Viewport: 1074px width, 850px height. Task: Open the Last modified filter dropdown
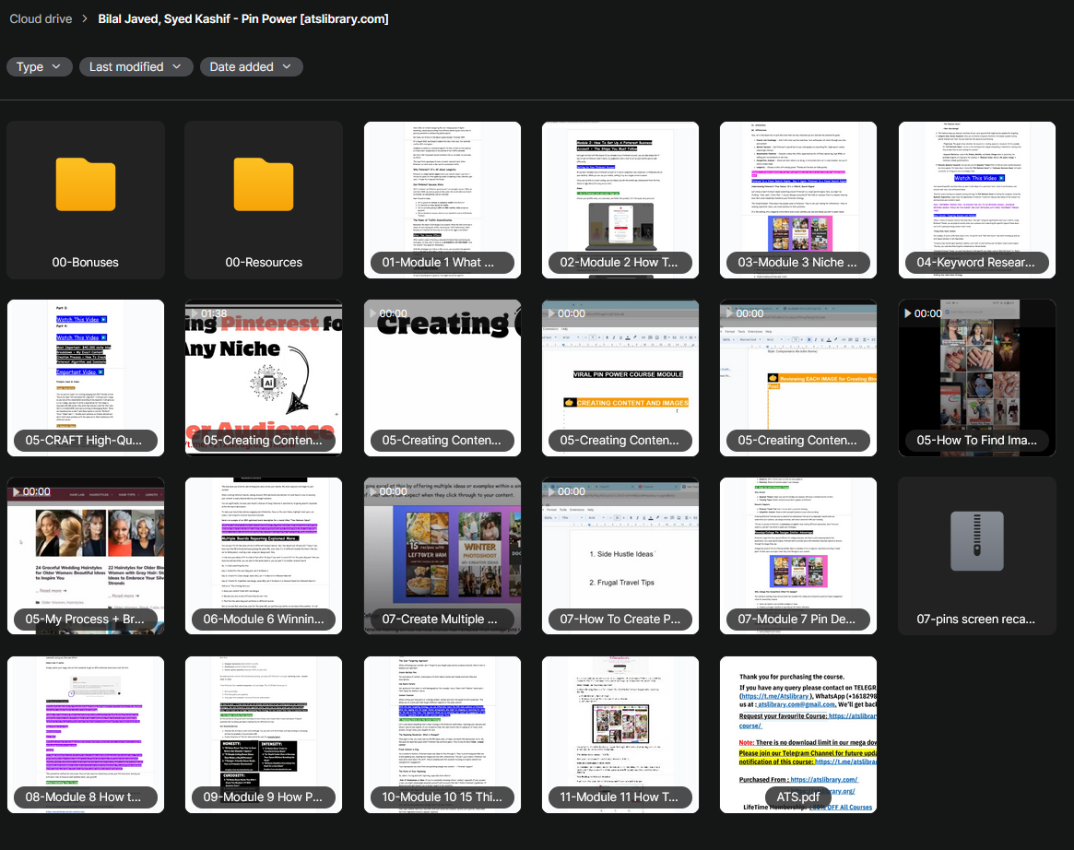pyautogui.click(x=136, y=66)
